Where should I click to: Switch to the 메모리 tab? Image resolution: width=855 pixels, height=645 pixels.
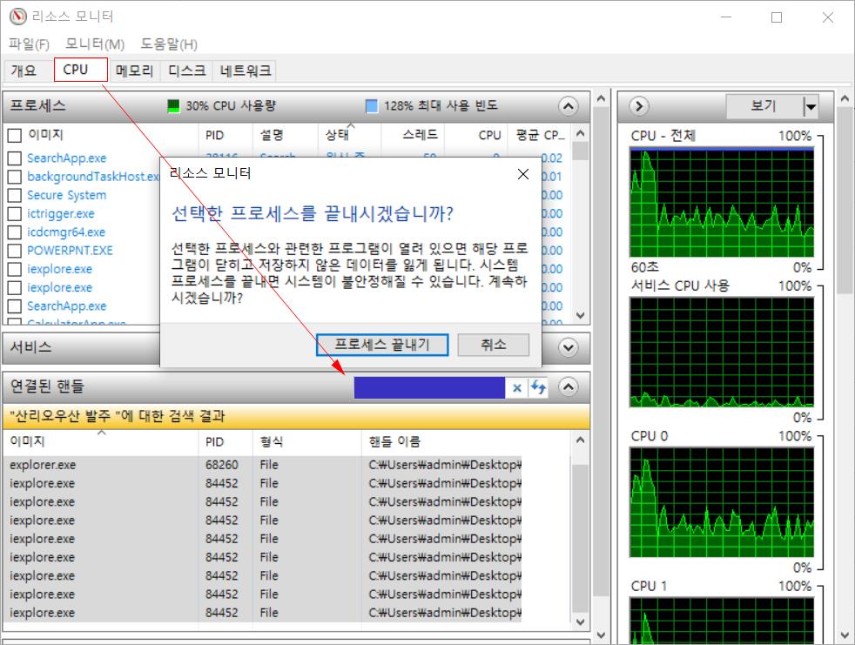[133, 71]
